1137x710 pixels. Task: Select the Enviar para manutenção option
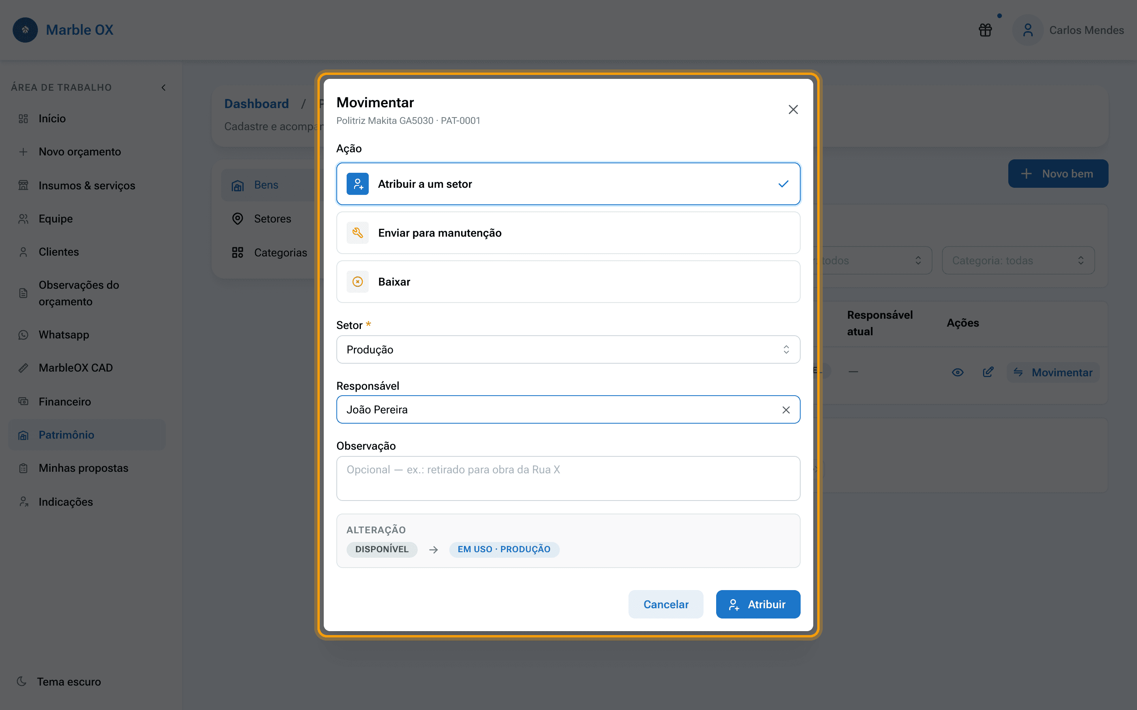pyautogui.click(x=568, y=233)
